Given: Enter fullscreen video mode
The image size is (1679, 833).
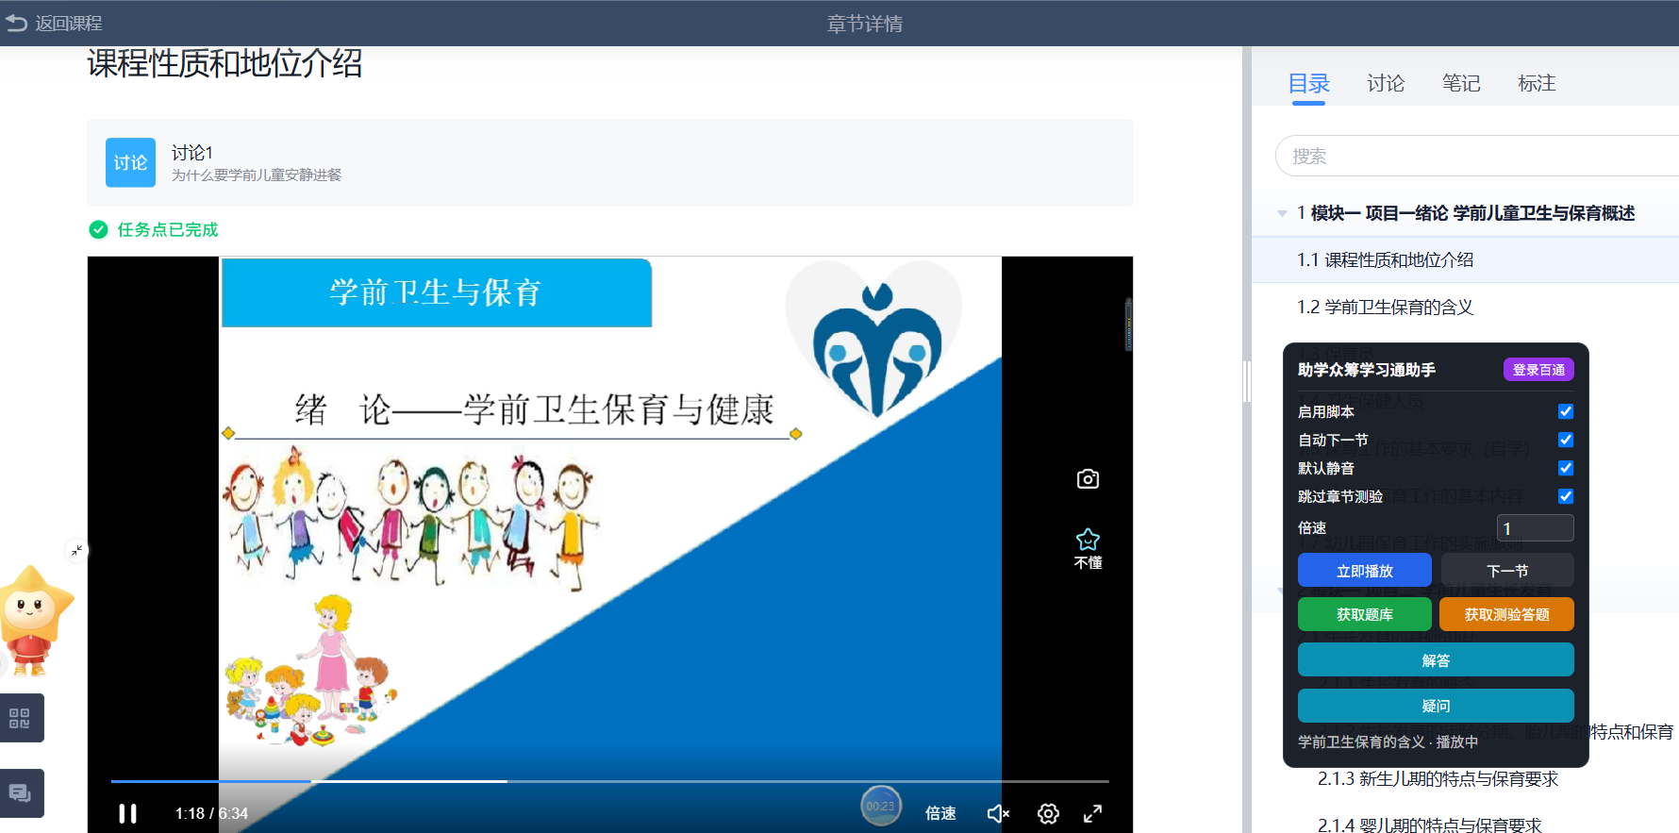Looking at the screenshot, I should [1092, 813].
